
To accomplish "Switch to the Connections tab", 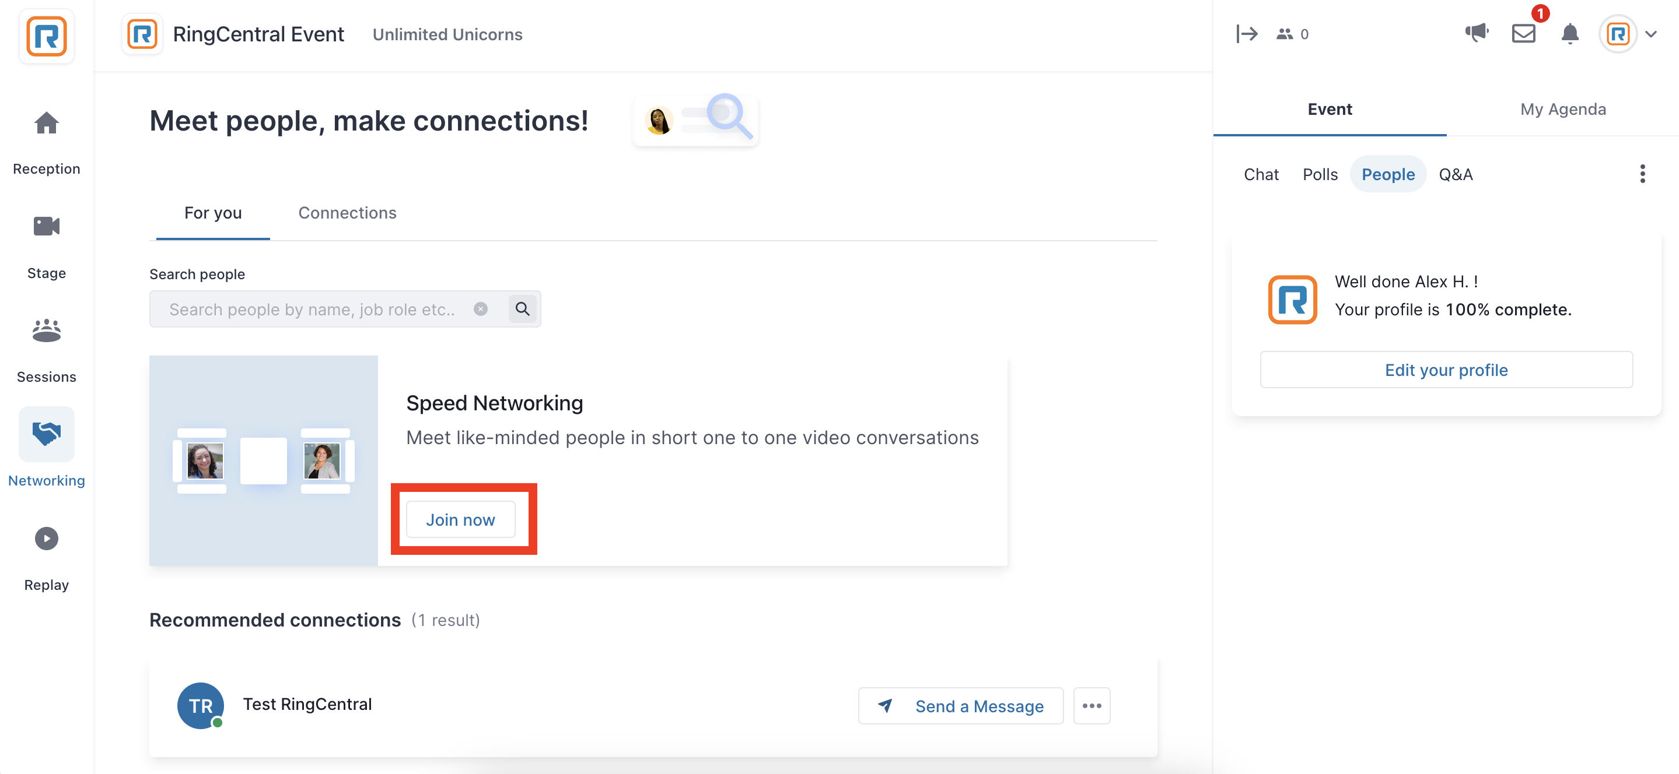I will tap(347, 213).
